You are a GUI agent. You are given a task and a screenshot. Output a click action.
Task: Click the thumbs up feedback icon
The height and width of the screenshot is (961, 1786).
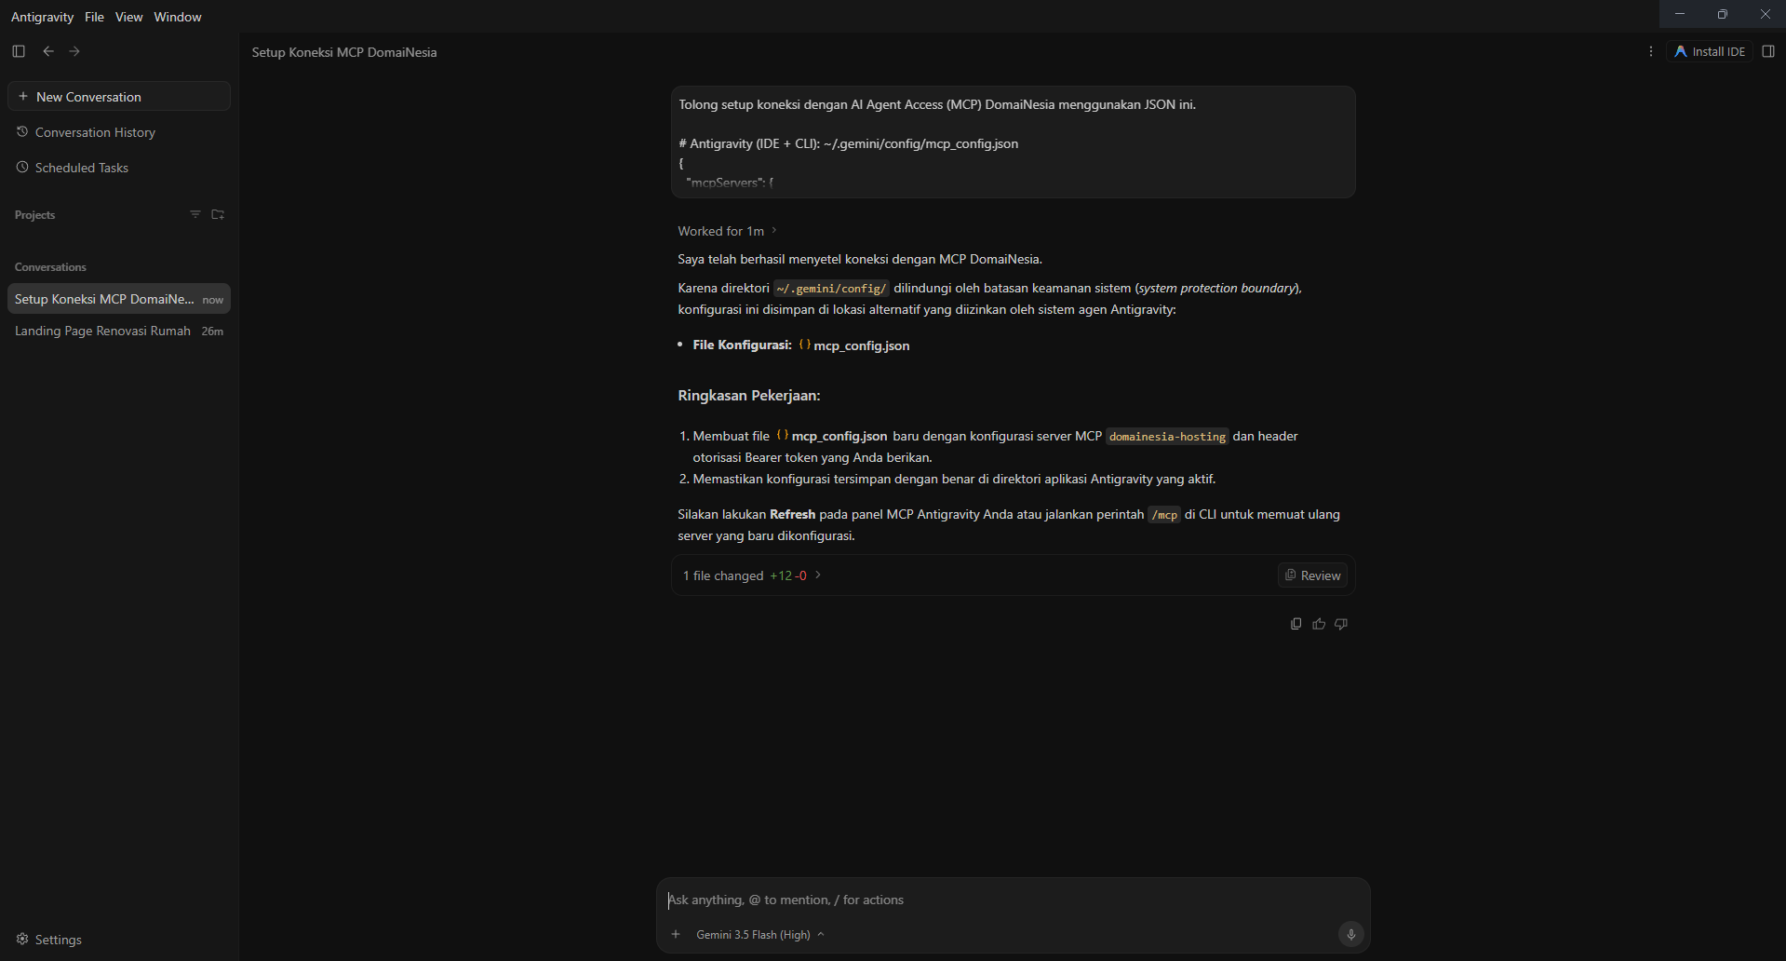click(1319, 624)
